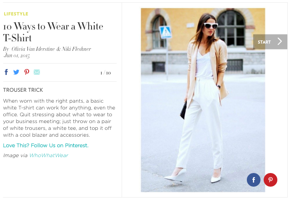Click the slideshow photo of the woman in white trousers
The image size is (291, 203).
point(203,100)
